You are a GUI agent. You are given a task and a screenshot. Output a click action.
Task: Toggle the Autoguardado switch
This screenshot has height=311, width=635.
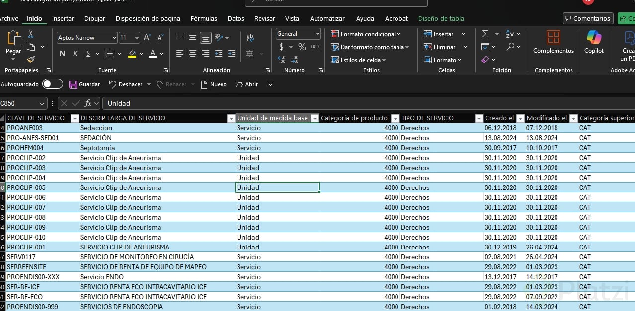click(53, 84)
